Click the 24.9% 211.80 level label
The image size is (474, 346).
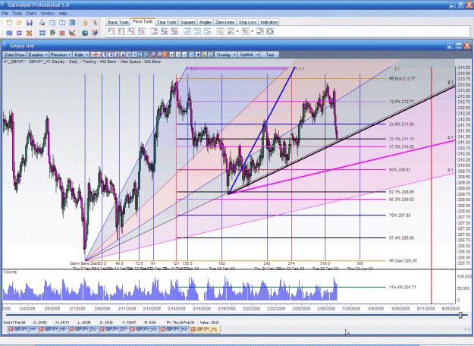point(401,124)
